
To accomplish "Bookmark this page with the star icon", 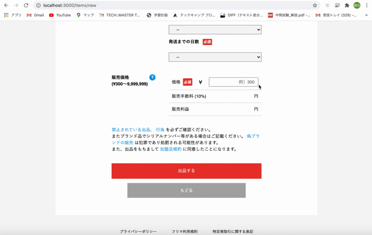I will coord(315,5).
